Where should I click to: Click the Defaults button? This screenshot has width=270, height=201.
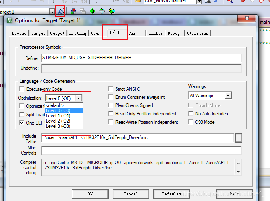point(171,194)
